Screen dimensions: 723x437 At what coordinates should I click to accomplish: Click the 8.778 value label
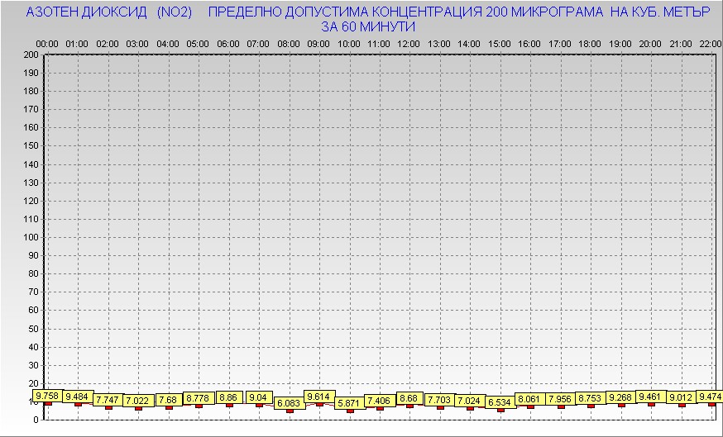pos(198,398)
